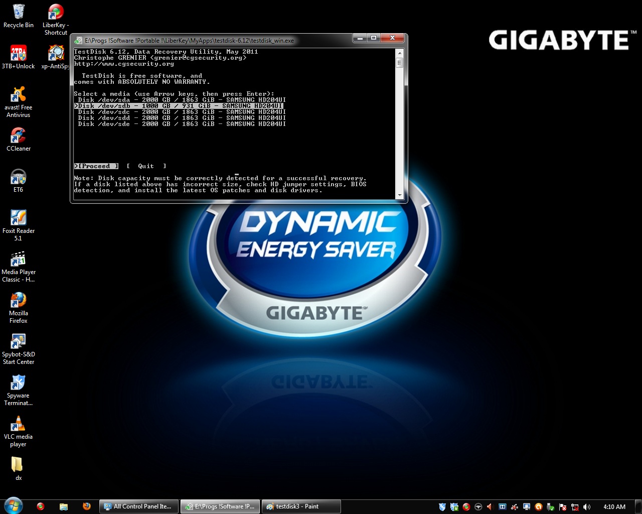The image size is (642, 514).
Task: Click the Show Desktop button at taskbar end
Action: 637,506
